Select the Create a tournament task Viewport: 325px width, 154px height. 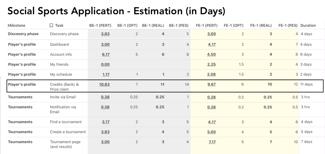pyautogui.click(x=68, y=132)
